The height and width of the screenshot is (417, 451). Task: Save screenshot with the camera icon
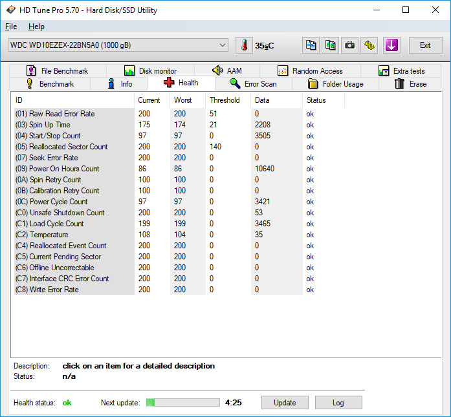[x=349, y=45]
